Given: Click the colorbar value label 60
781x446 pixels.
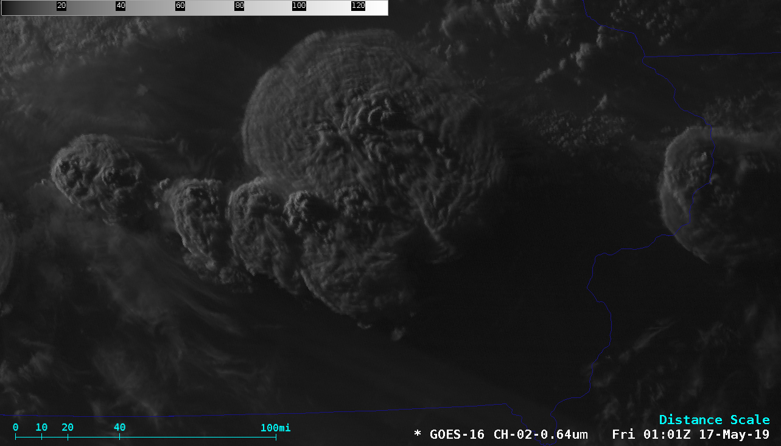Looking at the screenshot, I should tap(180, 5).
